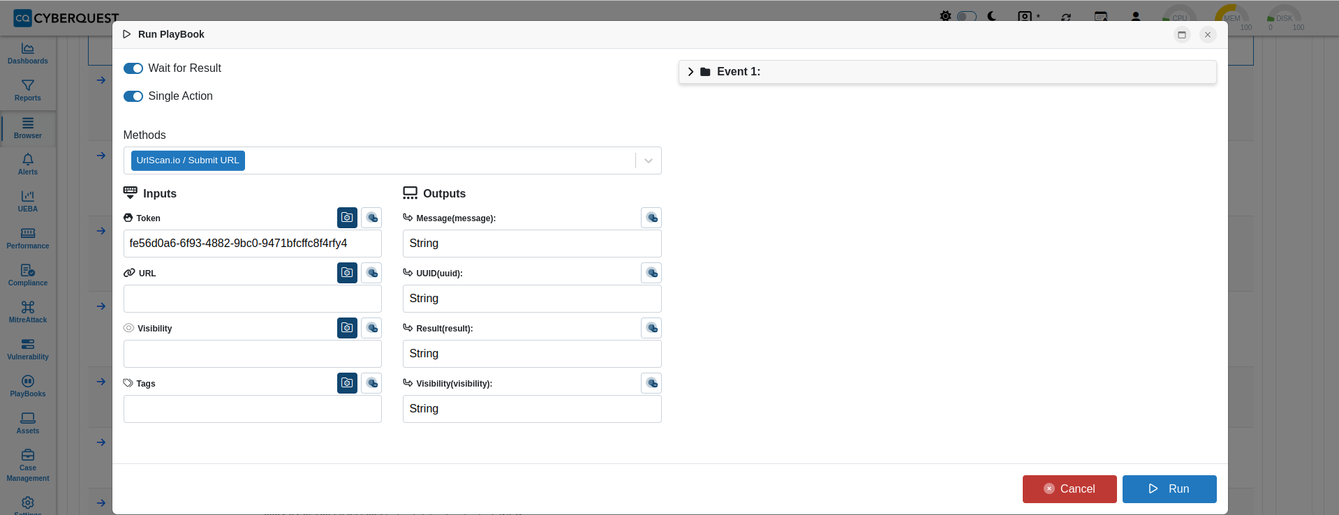Viewport: 1339px width, 515px height.
Task: Click the cloud icon next to Visibility input
Action: [371, 328]
